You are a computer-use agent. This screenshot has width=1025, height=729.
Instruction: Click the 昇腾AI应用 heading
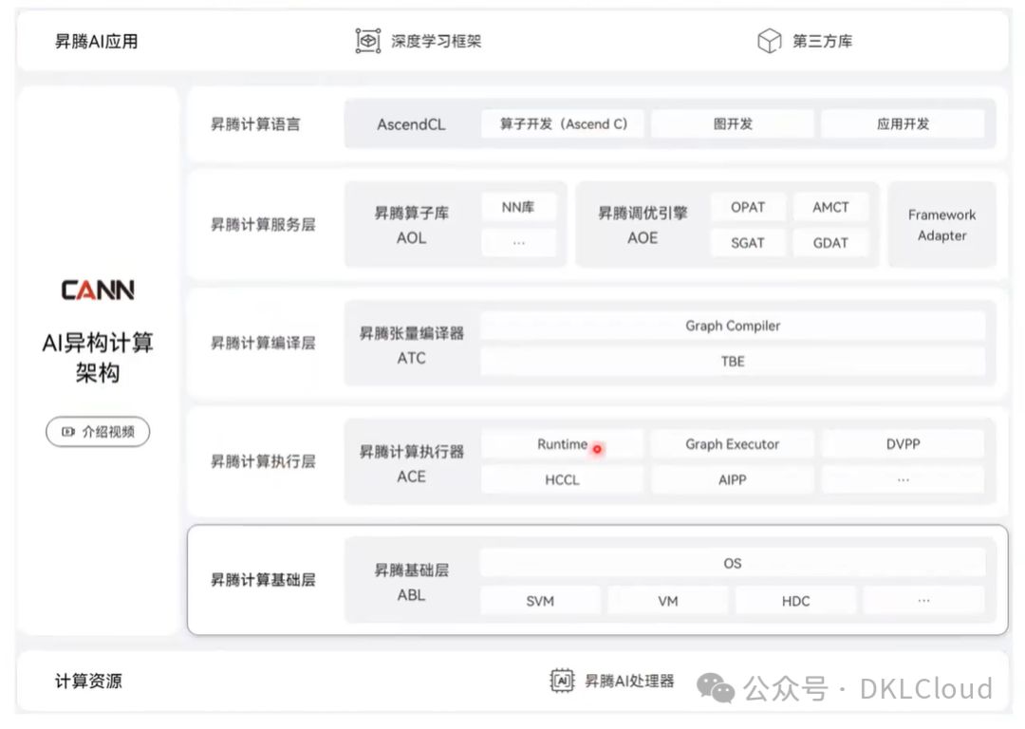click(96, 41)
